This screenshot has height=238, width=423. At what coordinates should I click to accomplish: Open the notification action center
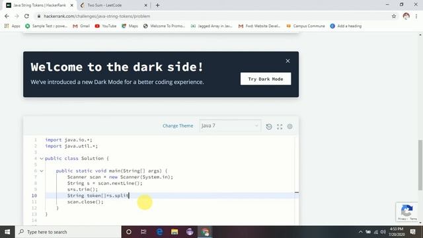[x=412, y=232]
